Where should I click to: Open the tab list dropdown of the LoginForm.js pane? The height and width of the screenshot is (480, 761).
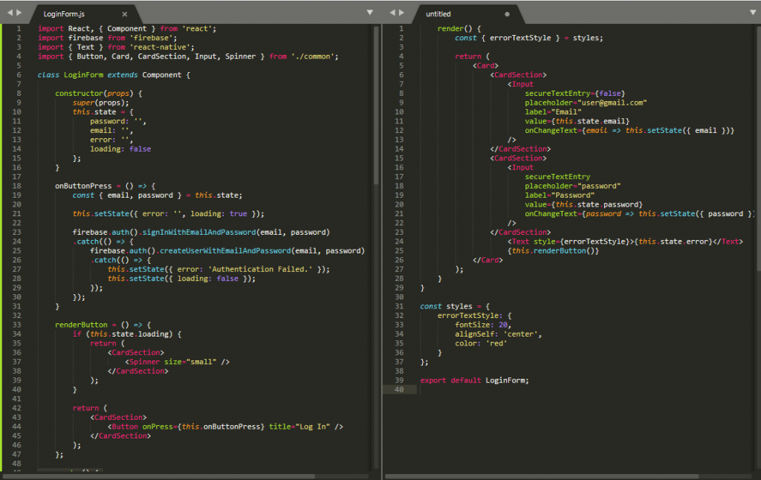[x=370, y=13]
